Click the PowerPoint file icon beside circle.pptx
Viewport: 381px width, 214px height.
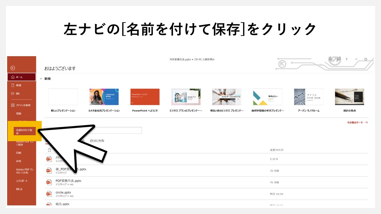pos(49,193)
